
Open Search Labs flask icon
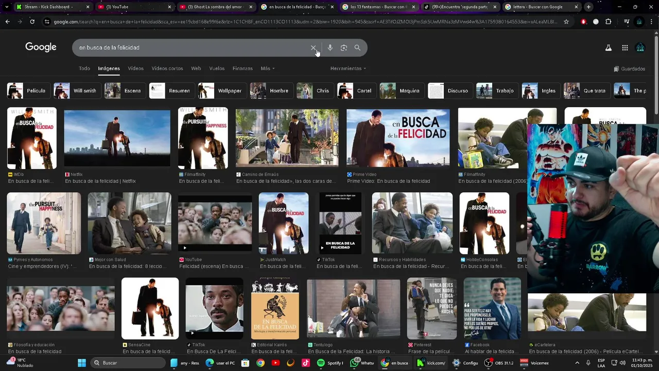(608, 48)
